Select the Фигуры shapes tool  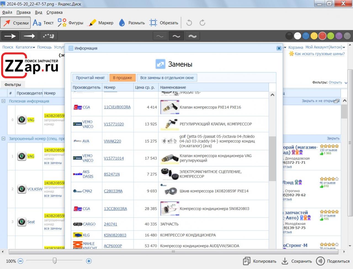tap(70, 23)
